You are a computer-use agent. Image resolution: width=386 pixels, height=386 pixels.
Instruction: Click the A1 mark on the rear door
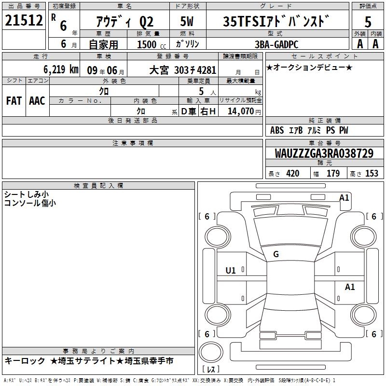pyautogui.click(x=349, y=287)
